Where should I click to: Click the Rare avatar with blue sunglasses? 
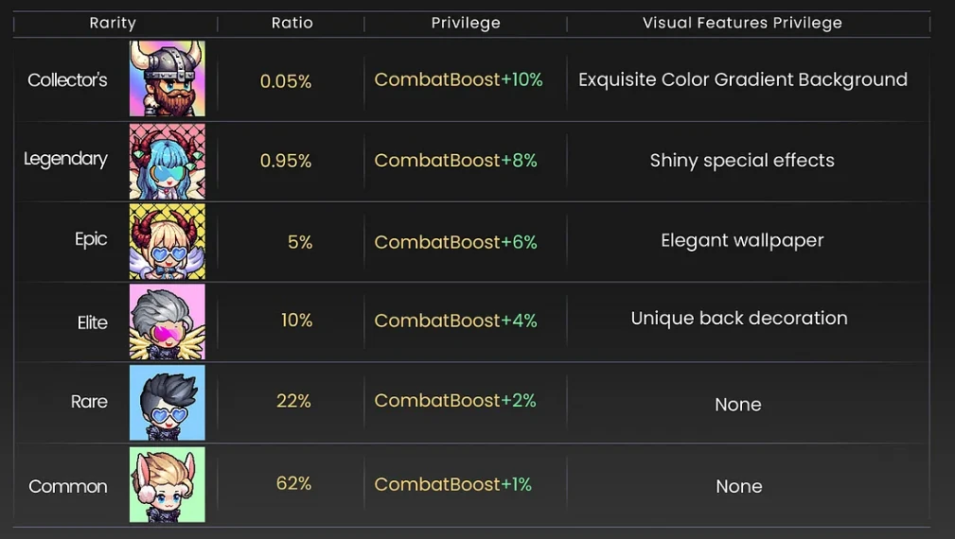click(x=167, y=403)
